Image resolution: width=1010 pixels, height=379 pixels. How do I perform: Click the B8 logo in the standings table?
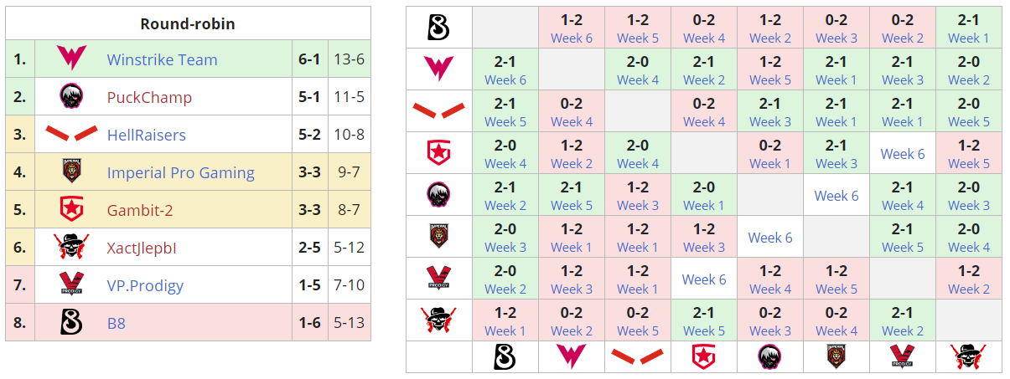[x=70, y=322]
